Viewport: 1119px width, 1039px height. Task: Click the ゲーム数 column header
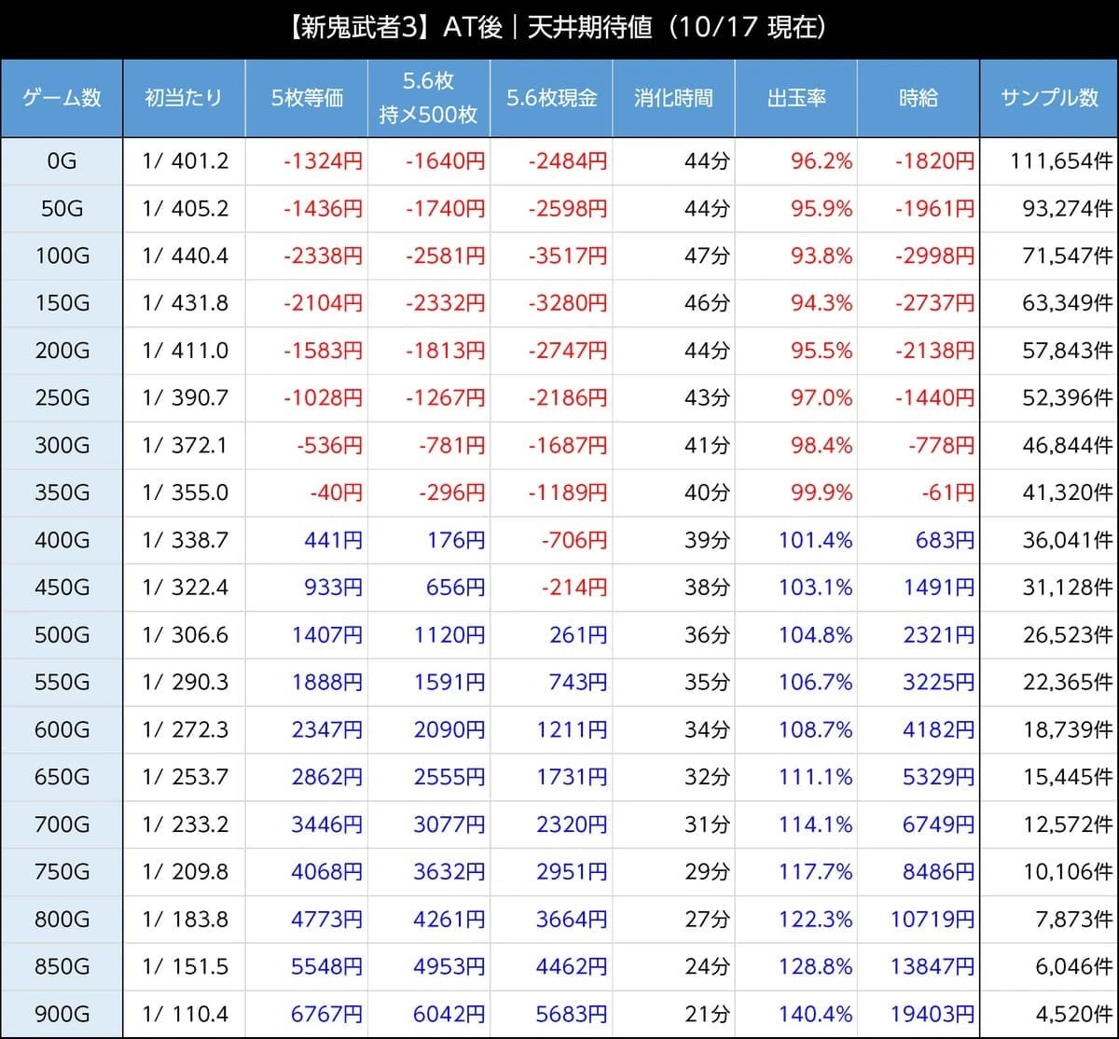click(62, 98)
